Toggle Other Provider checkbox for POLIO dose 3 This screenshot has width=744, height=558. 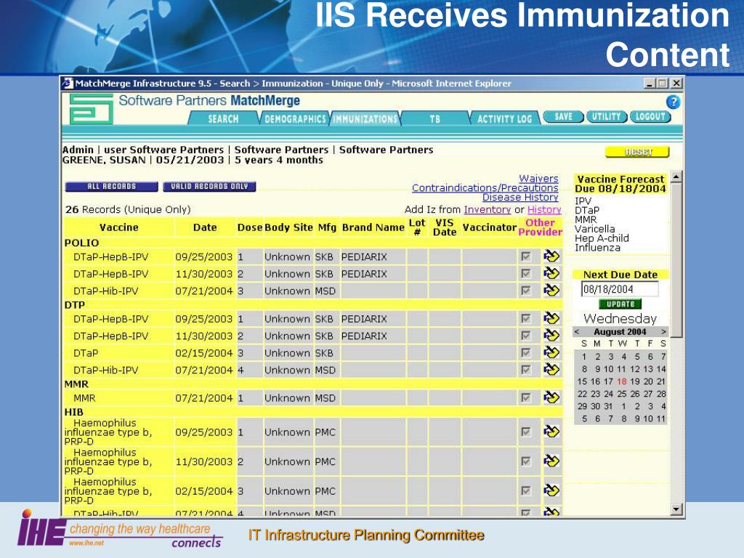tap(526, 291)
